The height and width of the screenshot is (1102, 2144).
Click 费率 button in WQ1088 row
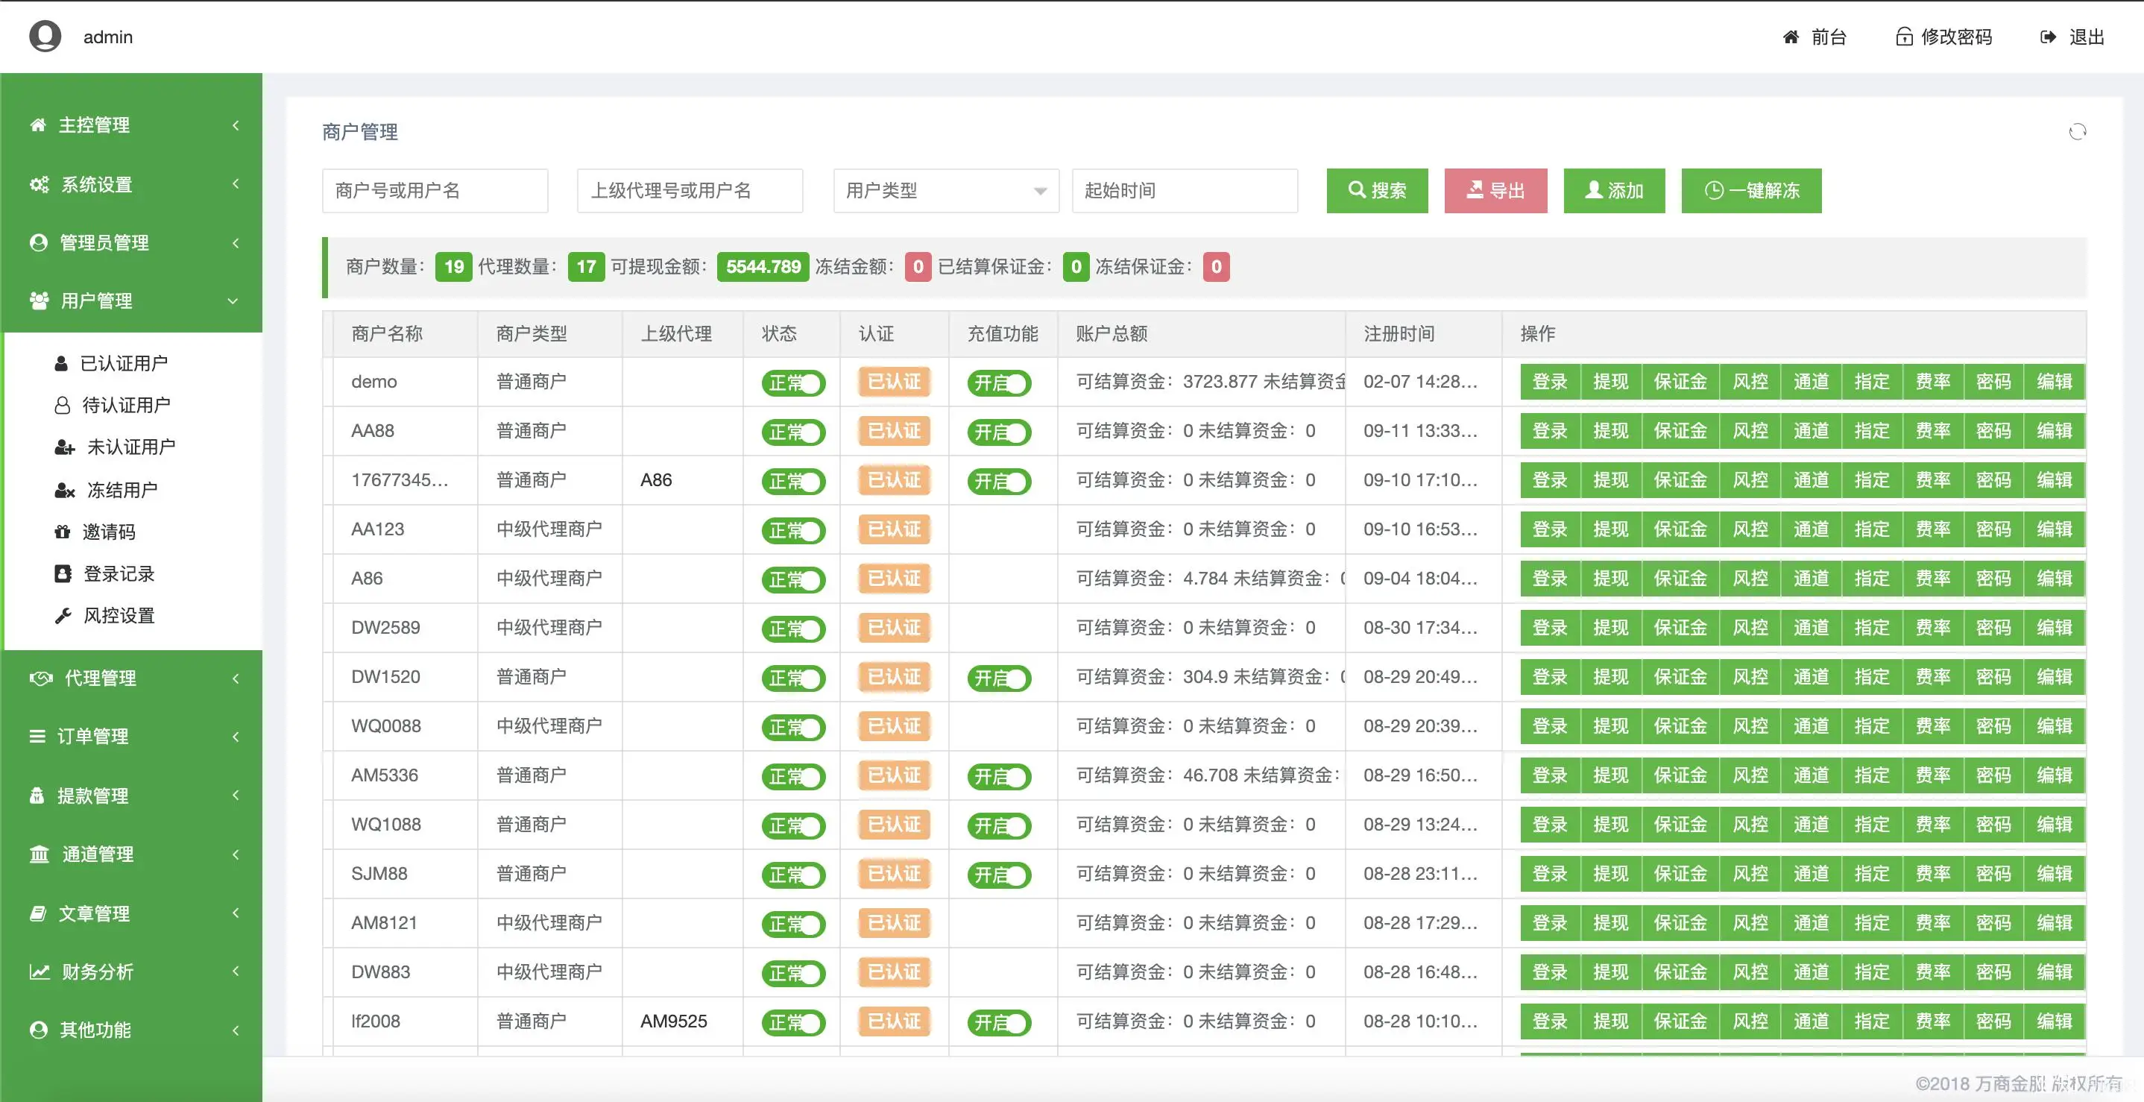pyautogui.click(x=1932, y=825)
